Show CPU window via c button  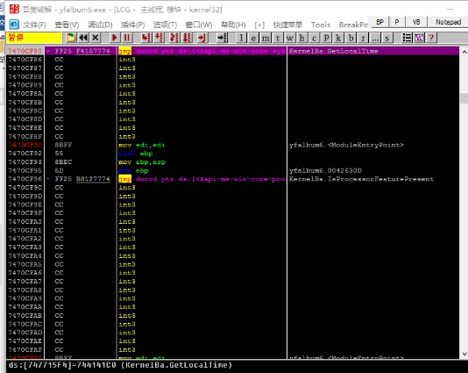(314, 38)
